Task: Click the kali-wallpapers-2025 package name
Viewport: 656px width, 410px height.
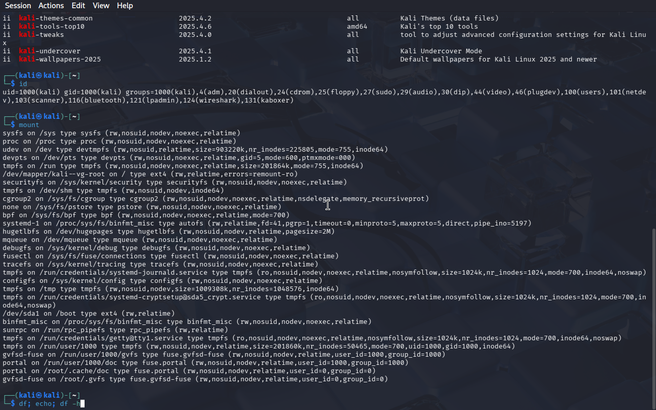Action: pyautogui.click(x=59, y=59)
